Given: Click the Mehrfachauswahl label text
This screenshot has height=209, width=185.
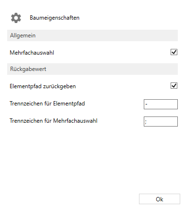Looking at the screenshot, I should [x=32, y=53].
